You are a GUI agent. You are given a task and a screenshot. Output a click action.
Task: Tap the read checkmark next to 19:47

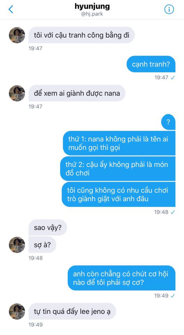click(x=173, y=77)
